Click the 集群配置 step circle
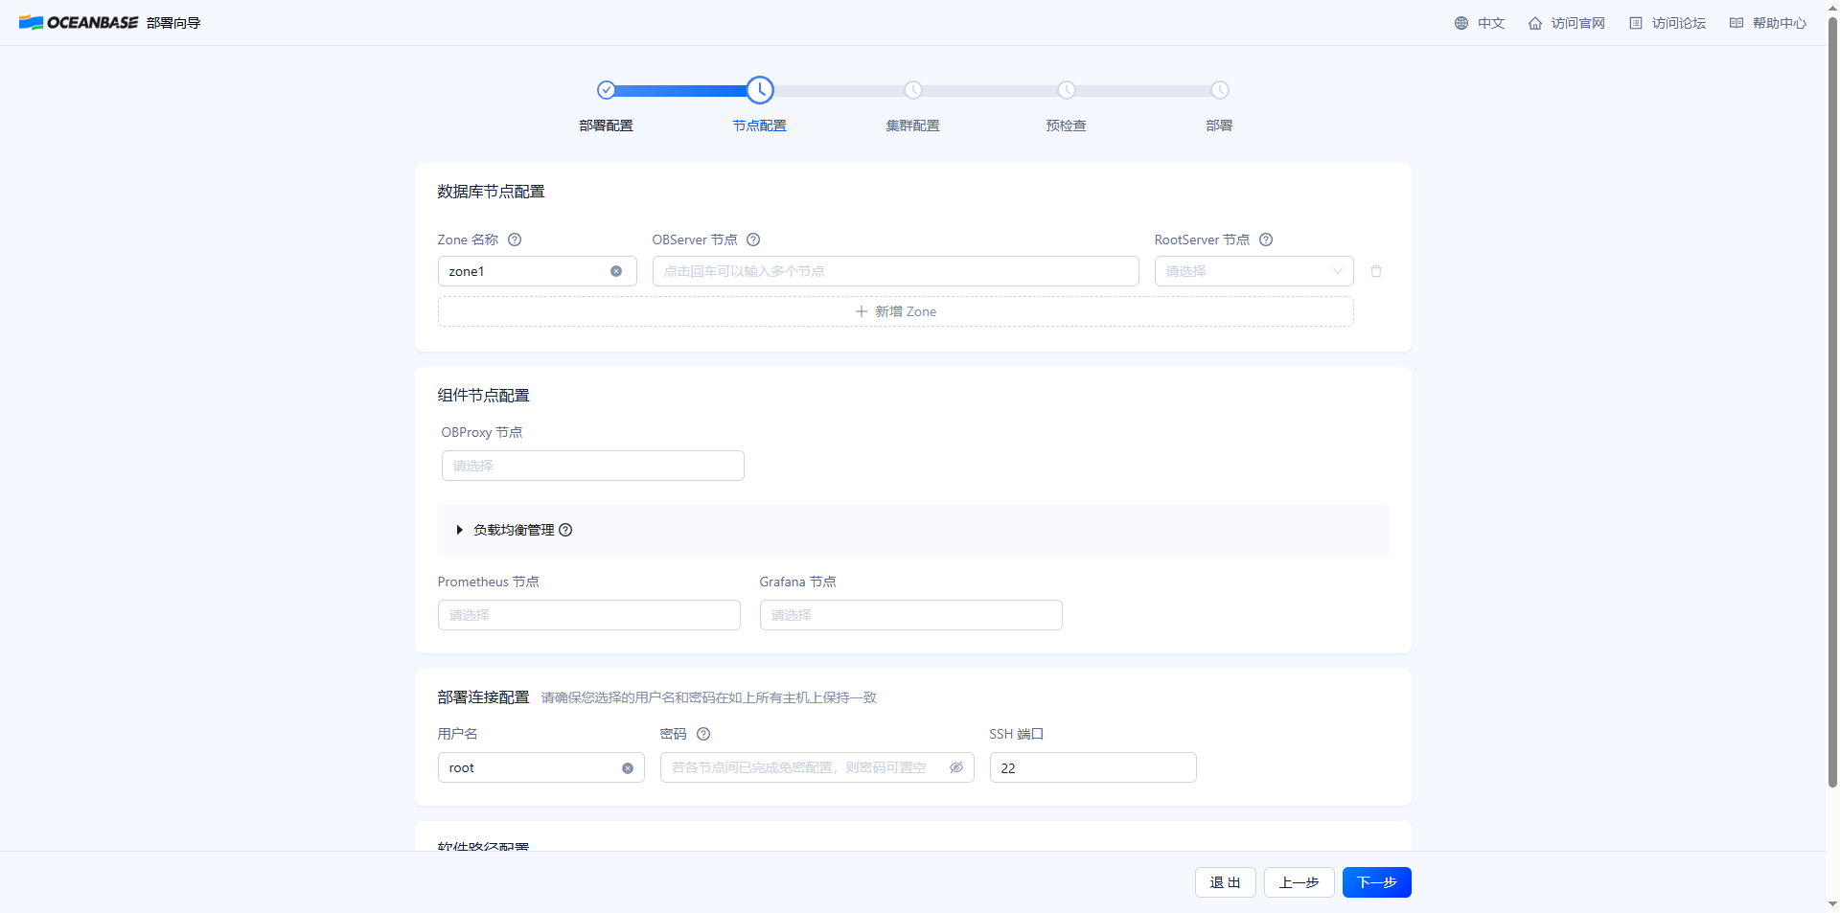 click(x=913, y=90)
